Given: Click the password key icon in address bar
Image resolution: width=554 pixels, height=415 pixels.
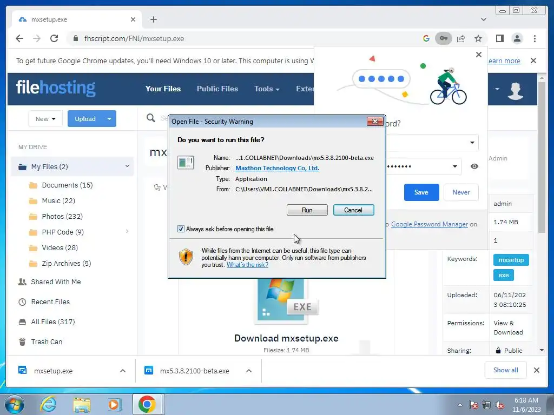Looking at the screenshot, I should [444, 38].
